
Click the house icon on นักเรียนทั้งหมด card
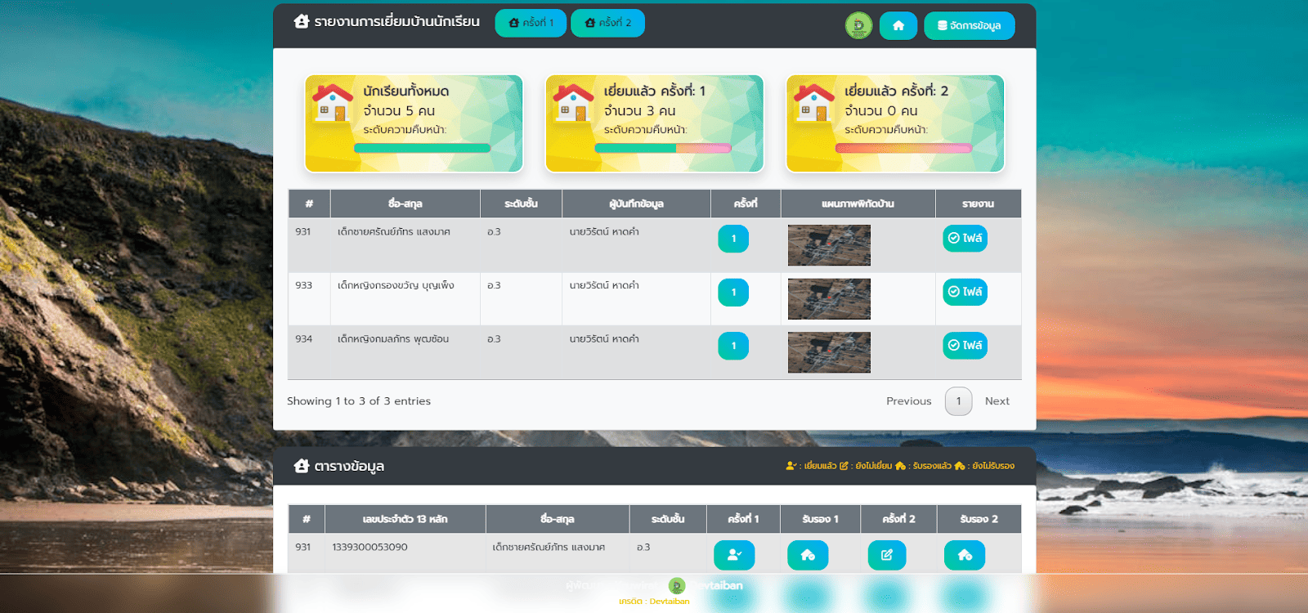332,103
